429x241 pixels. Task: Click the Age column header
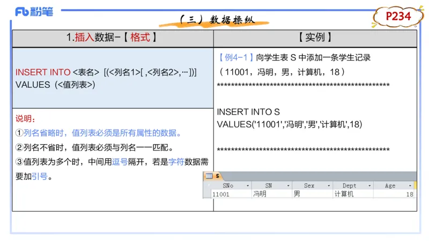[394, 185]
